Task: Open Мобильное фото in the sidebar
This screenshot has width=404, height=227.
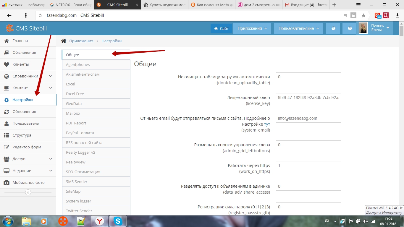Action: point(28,183)
